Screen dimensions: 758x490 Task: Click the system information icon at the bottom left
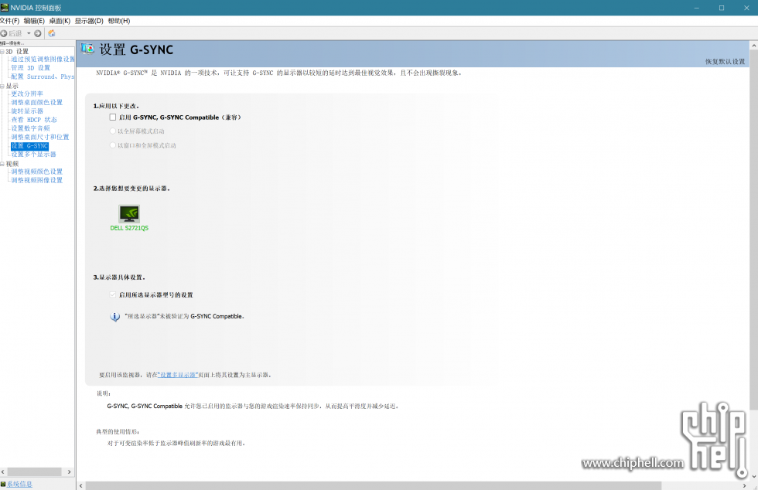tap(3, 484)
